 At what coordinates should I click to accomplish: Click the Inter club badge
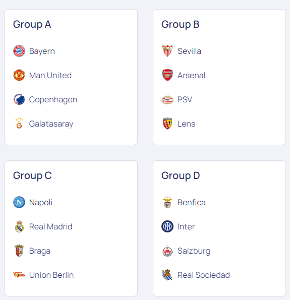167,226
